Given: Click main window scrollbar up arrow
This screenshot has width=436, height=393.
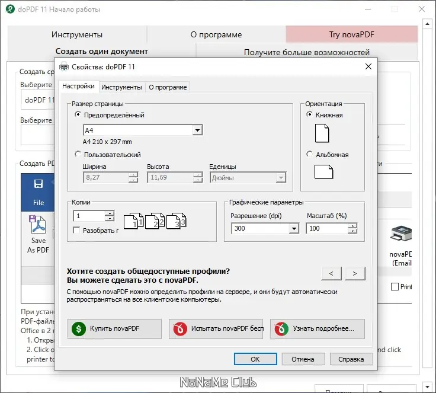Looking at the screenshot, I should [427, 24].
